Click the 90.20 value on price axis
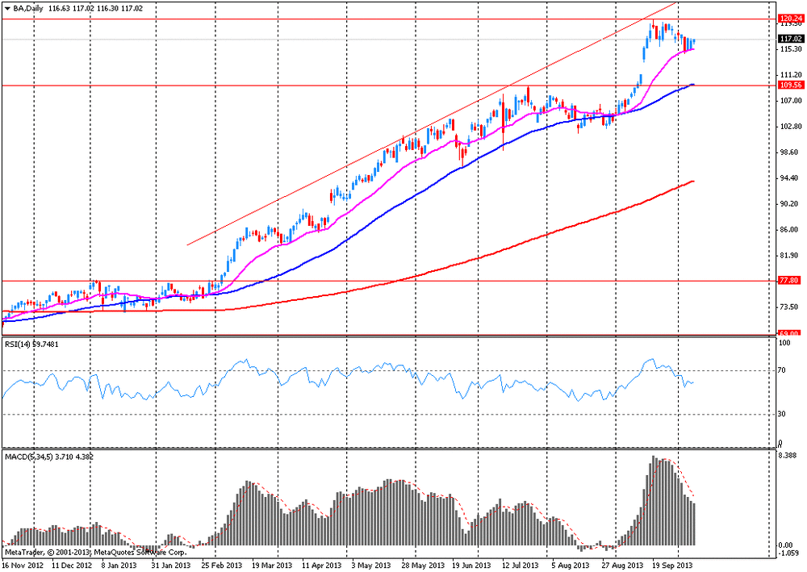The height and width of the screenshot is (572, 807). pos(791,203)
